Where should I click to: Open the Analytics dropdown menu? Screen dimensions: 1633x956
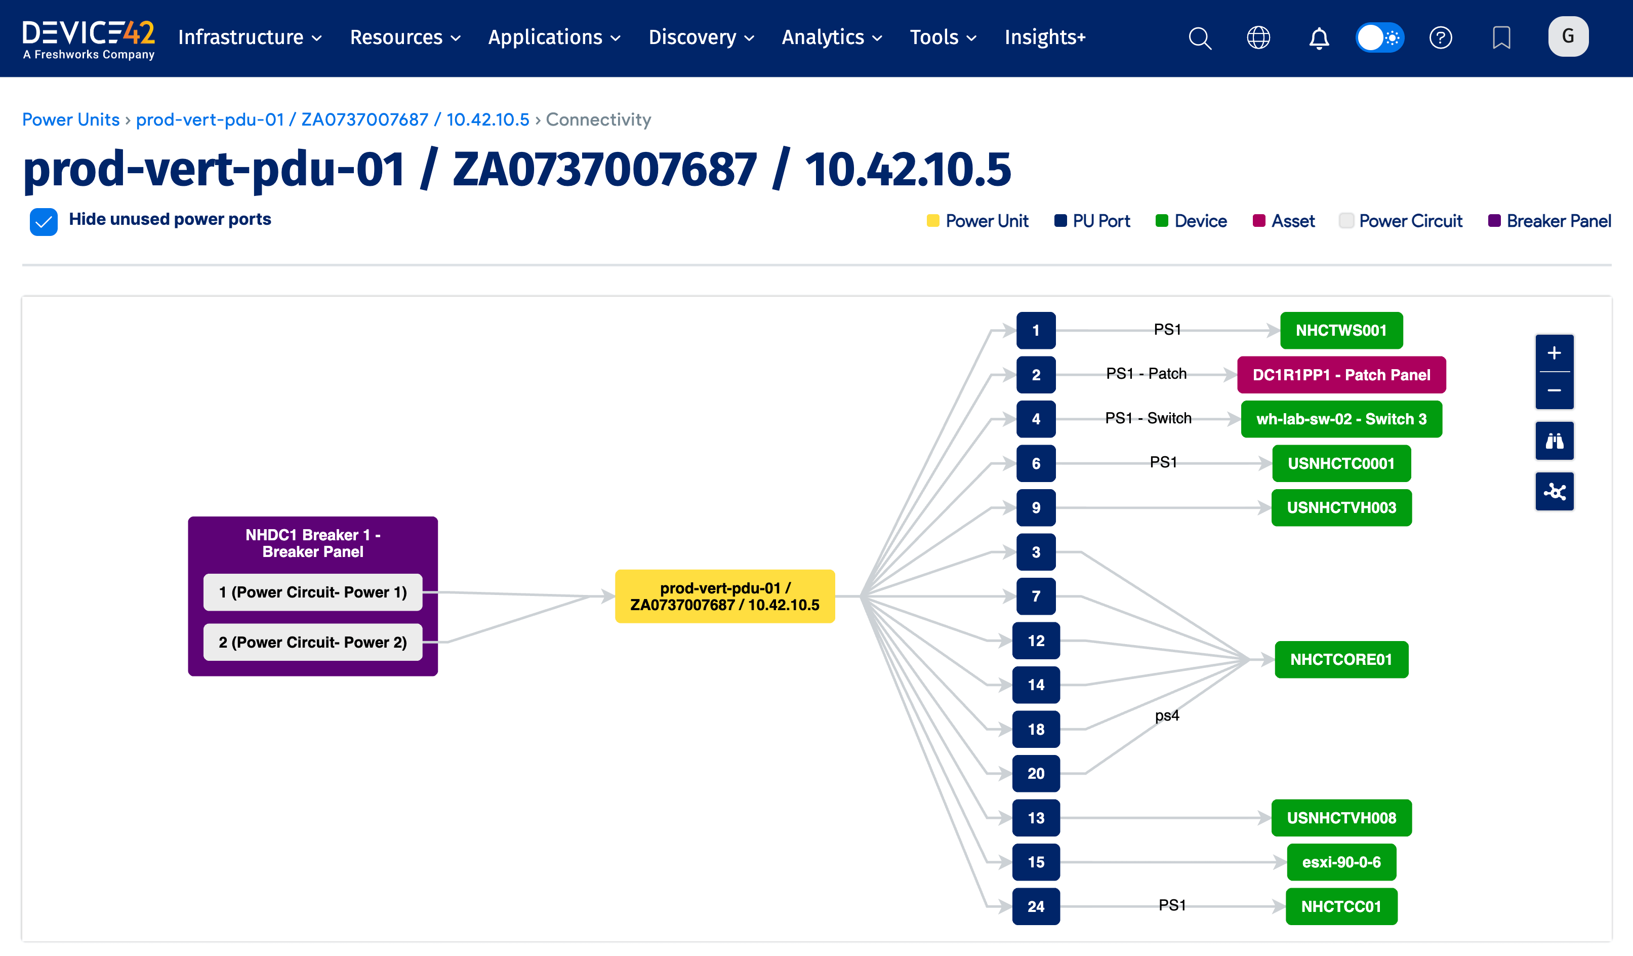coord(831,37)
